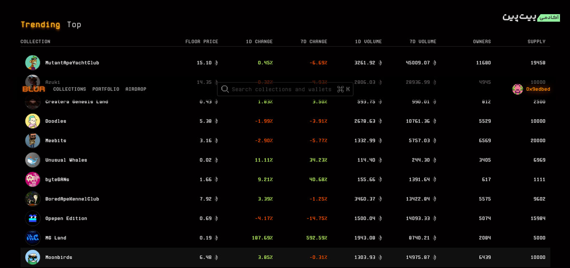The width and height of the screenshot is (570, 268).
Task: Open the 0x9edbed wallet address
Action: click(x=538, y=89)
